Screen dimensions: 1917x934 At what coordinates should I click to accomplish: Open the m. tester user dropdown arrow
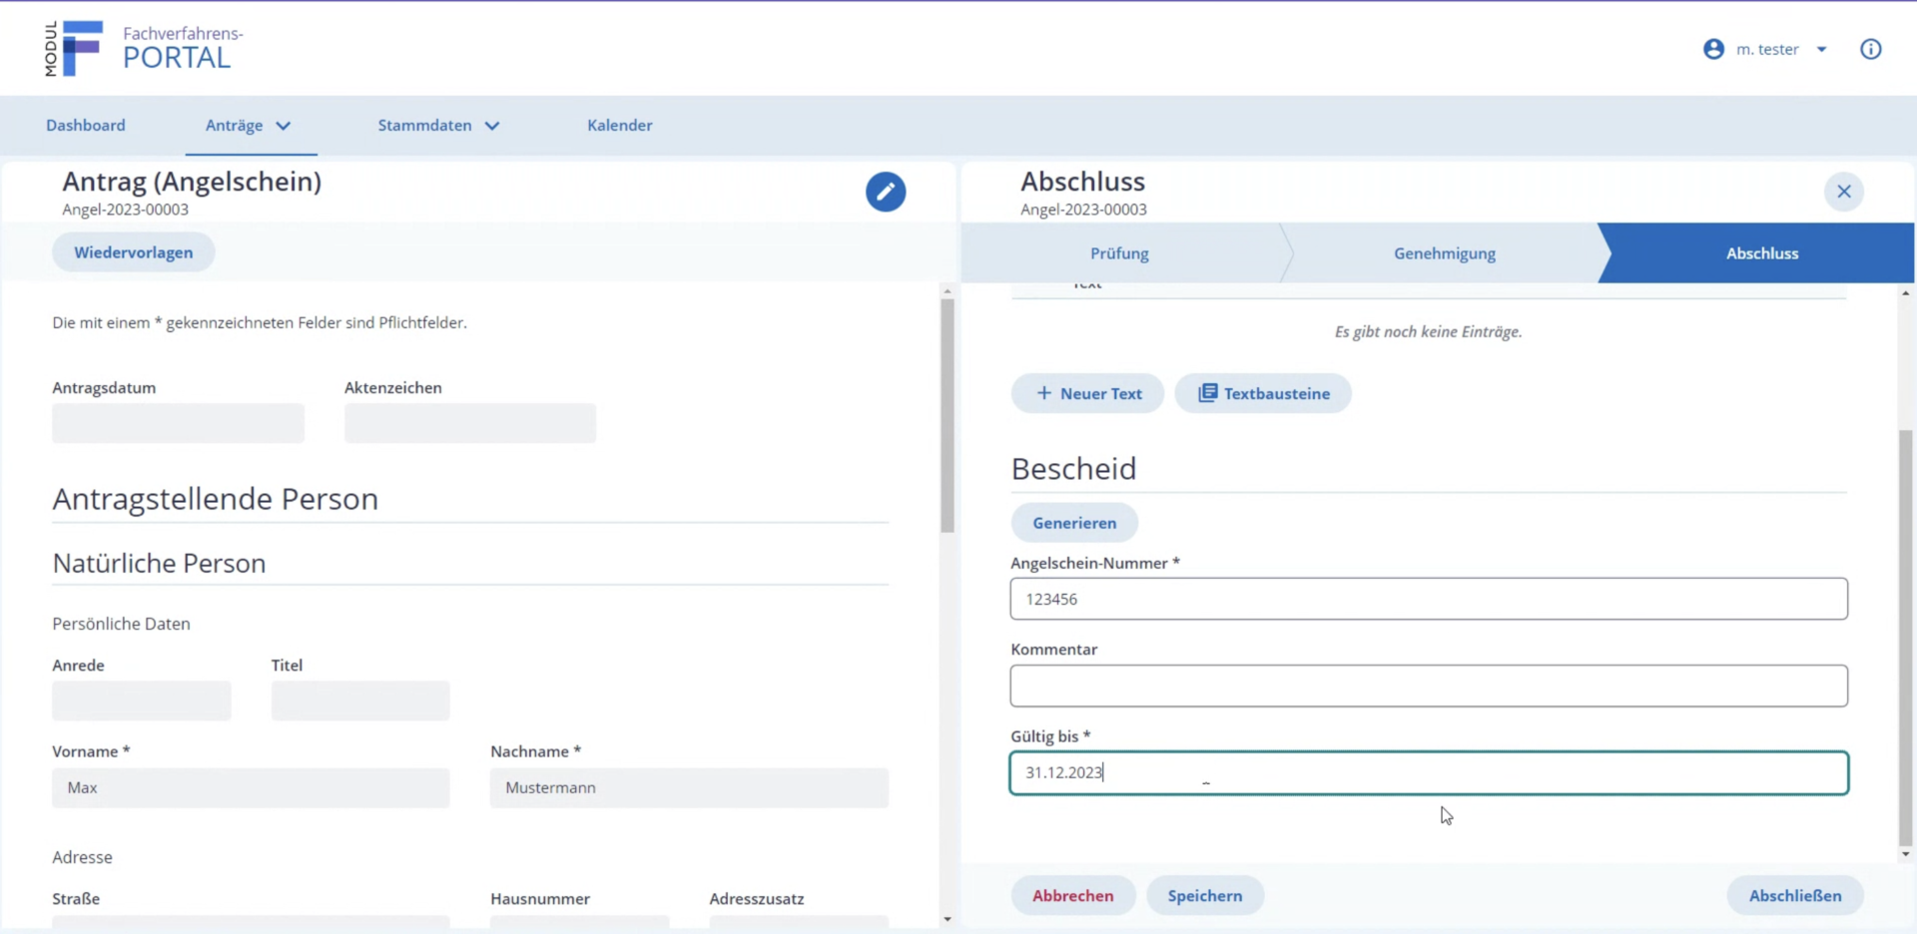[1821, 49]
